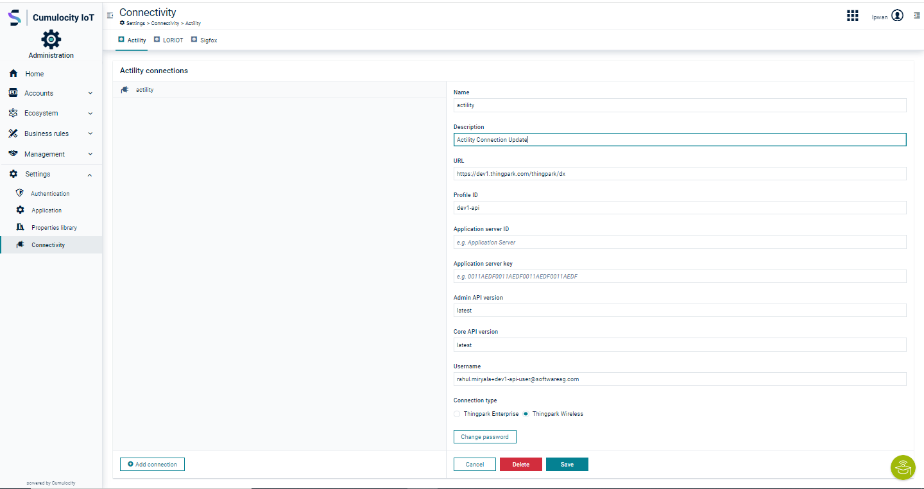The height and width of the screenshot is (489, 924).
Task: Expand the Ecosystem menu chevron
Action: pos(90,114)
